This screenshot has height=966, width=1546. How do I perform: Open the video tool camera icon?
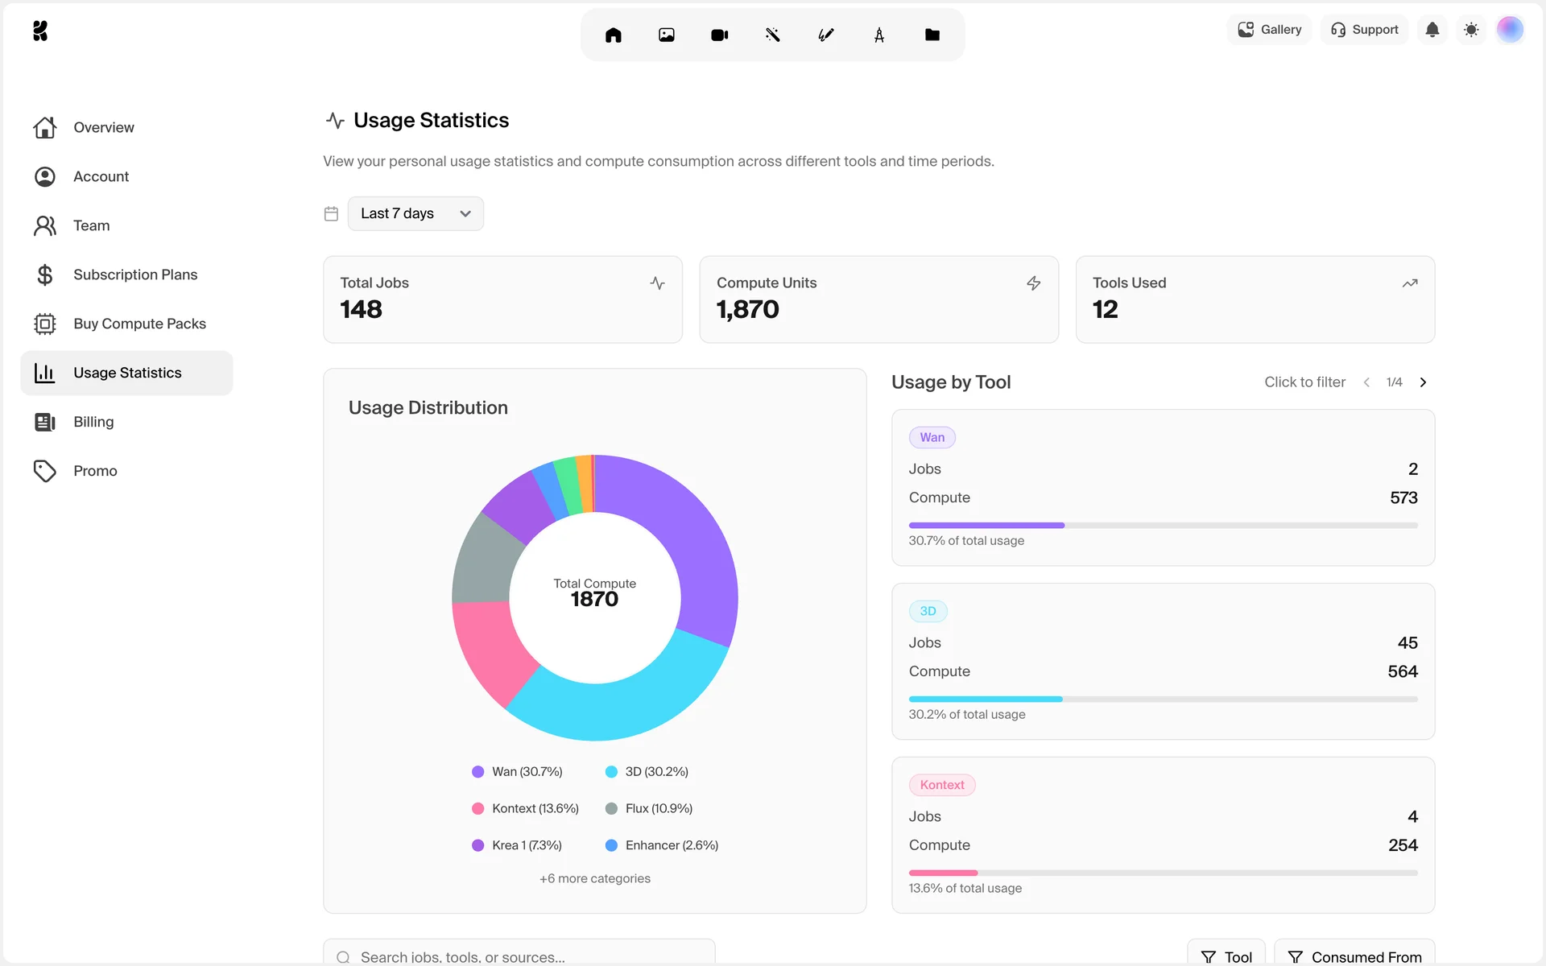point(719,35)
